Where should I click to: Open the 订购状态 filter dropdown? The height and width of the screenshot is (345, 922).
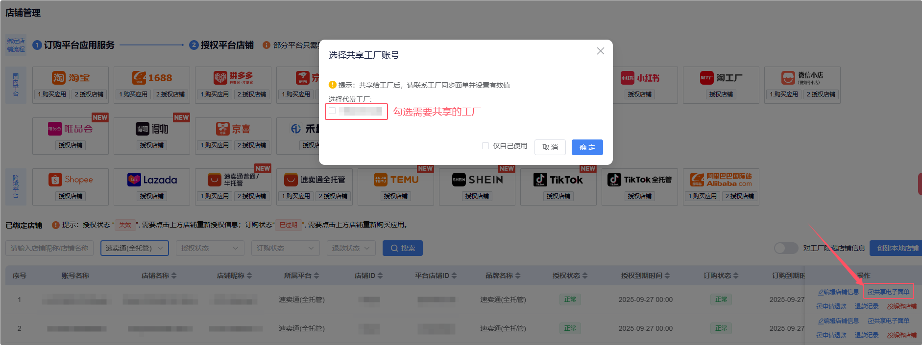[286, 248]
